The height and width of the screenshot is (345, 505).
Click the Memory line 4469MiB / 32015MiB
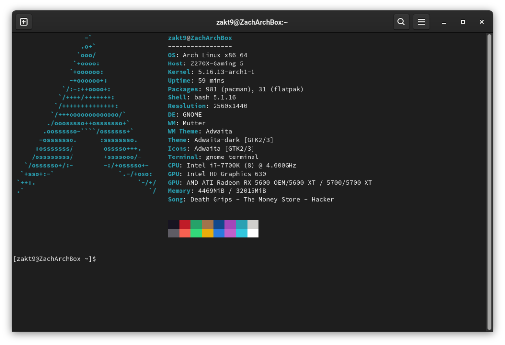click(217, 191)
